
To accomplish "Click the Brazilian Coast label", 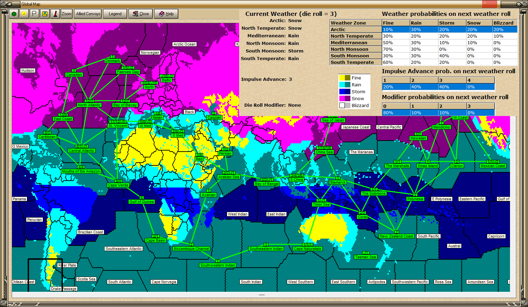I will point(91,232).
